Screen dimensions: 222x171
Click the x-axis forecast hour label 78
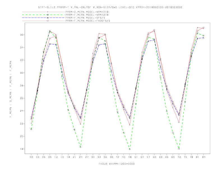tap(191, 157)
